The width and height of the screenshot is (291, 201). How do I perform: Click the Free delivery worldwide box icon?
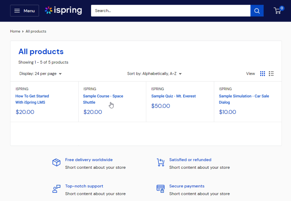[57, 162]
